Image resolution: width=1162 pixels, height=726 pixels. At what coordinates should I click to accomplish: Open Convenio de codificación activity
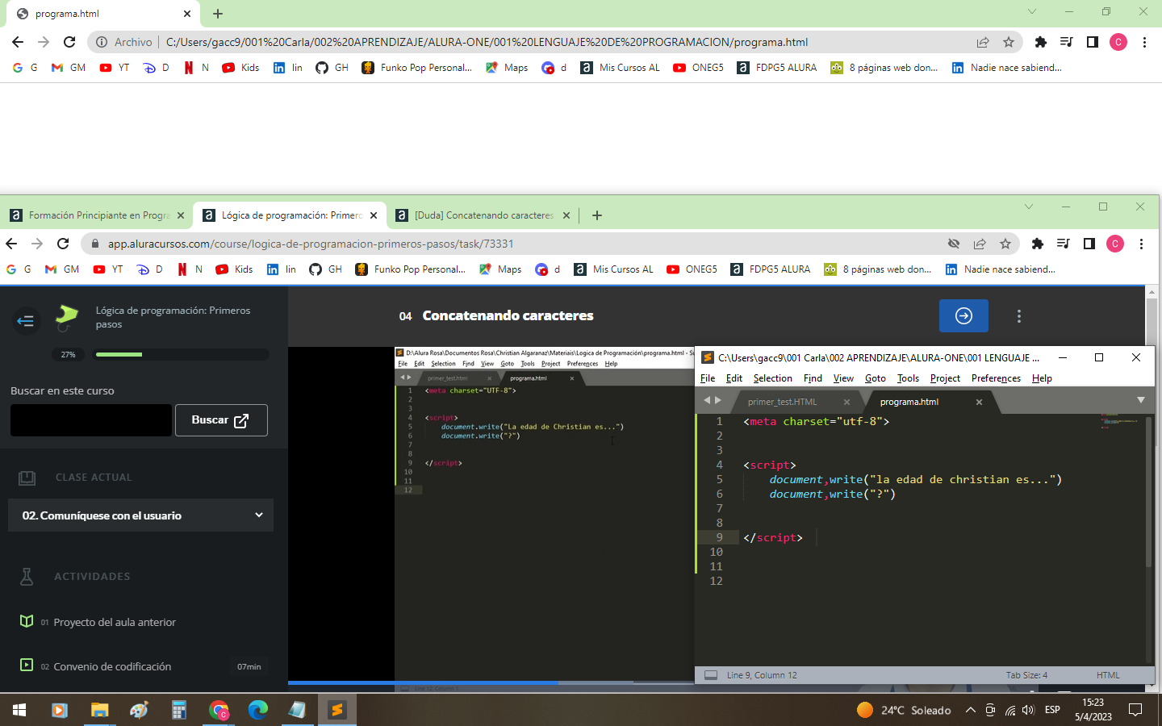tap(112, 666)
